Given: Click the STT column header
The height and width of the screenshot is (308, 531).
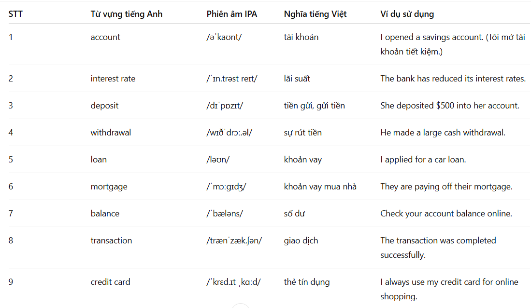Looking at the screenshot, I should [x=15, y=14].
